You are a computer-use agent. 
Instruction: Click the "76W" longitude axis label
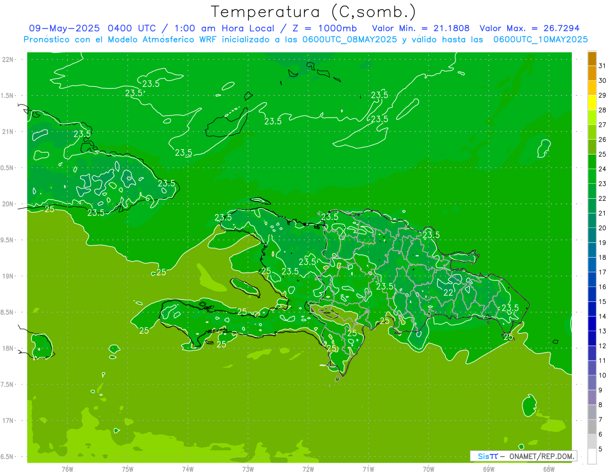67,469
